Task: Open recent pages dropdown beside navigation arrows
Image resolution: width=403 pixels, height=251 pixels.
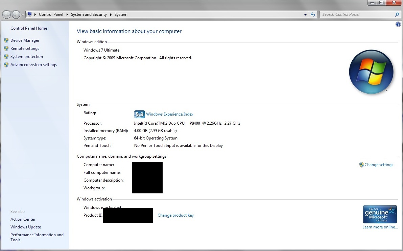Action: pyautogui.click(x=23, y=14)
